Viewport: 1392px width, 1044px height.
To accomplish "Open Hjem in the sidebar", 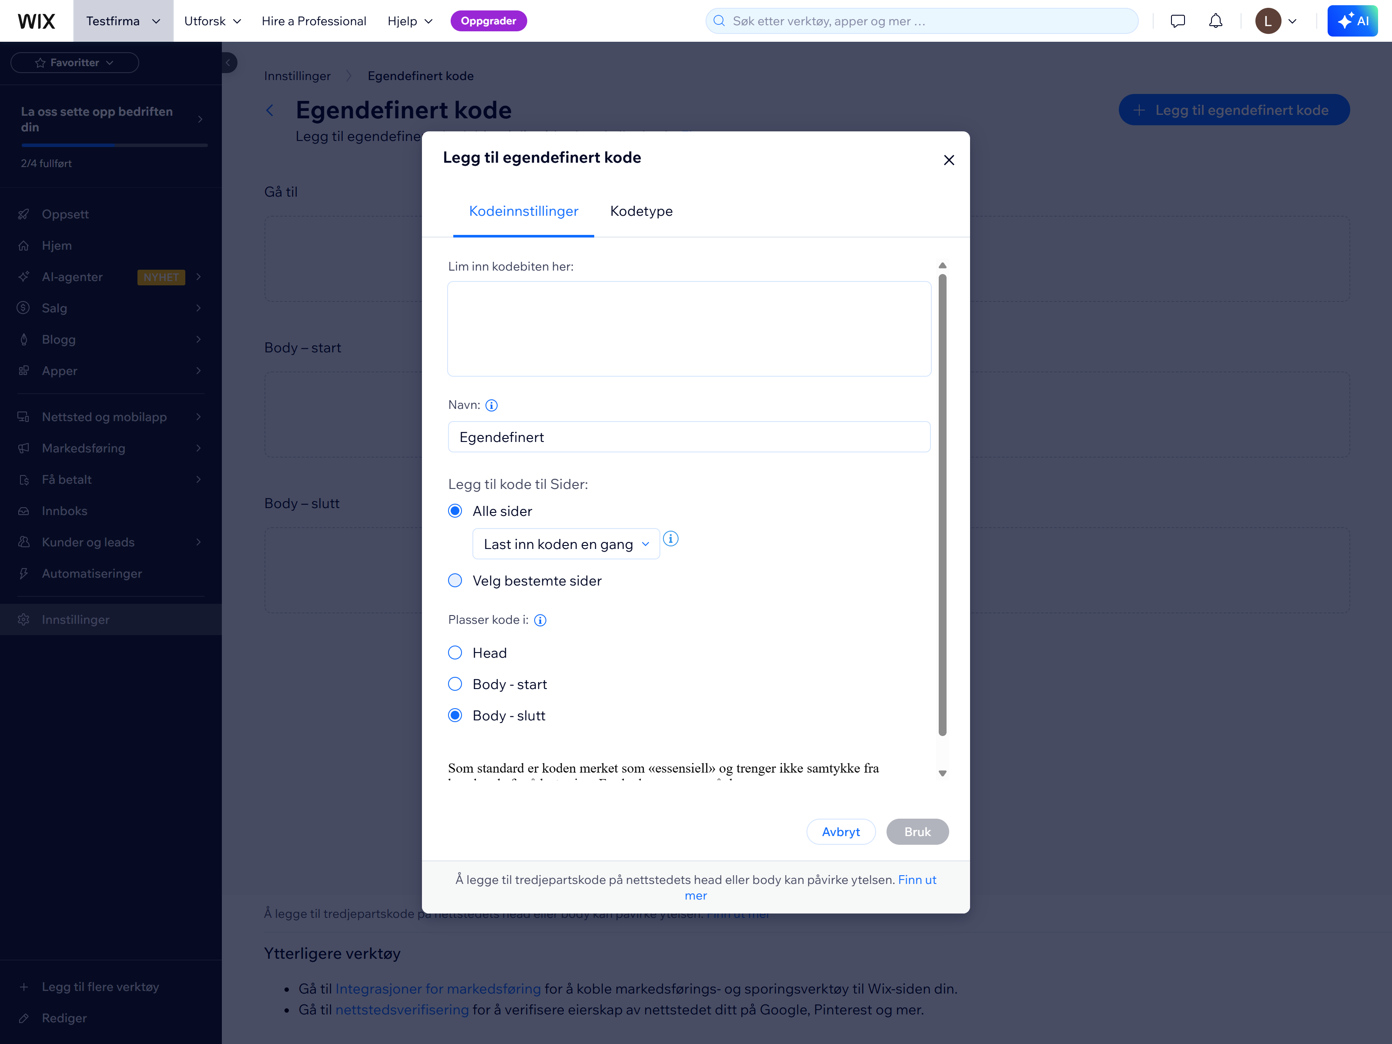I will click(111, 245).
